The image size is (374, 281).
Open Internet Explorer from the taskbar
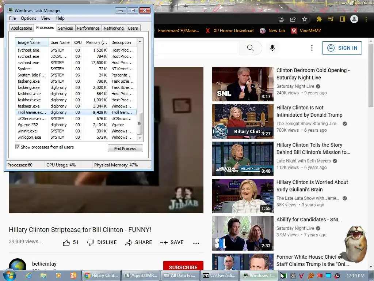coord(28,276)
